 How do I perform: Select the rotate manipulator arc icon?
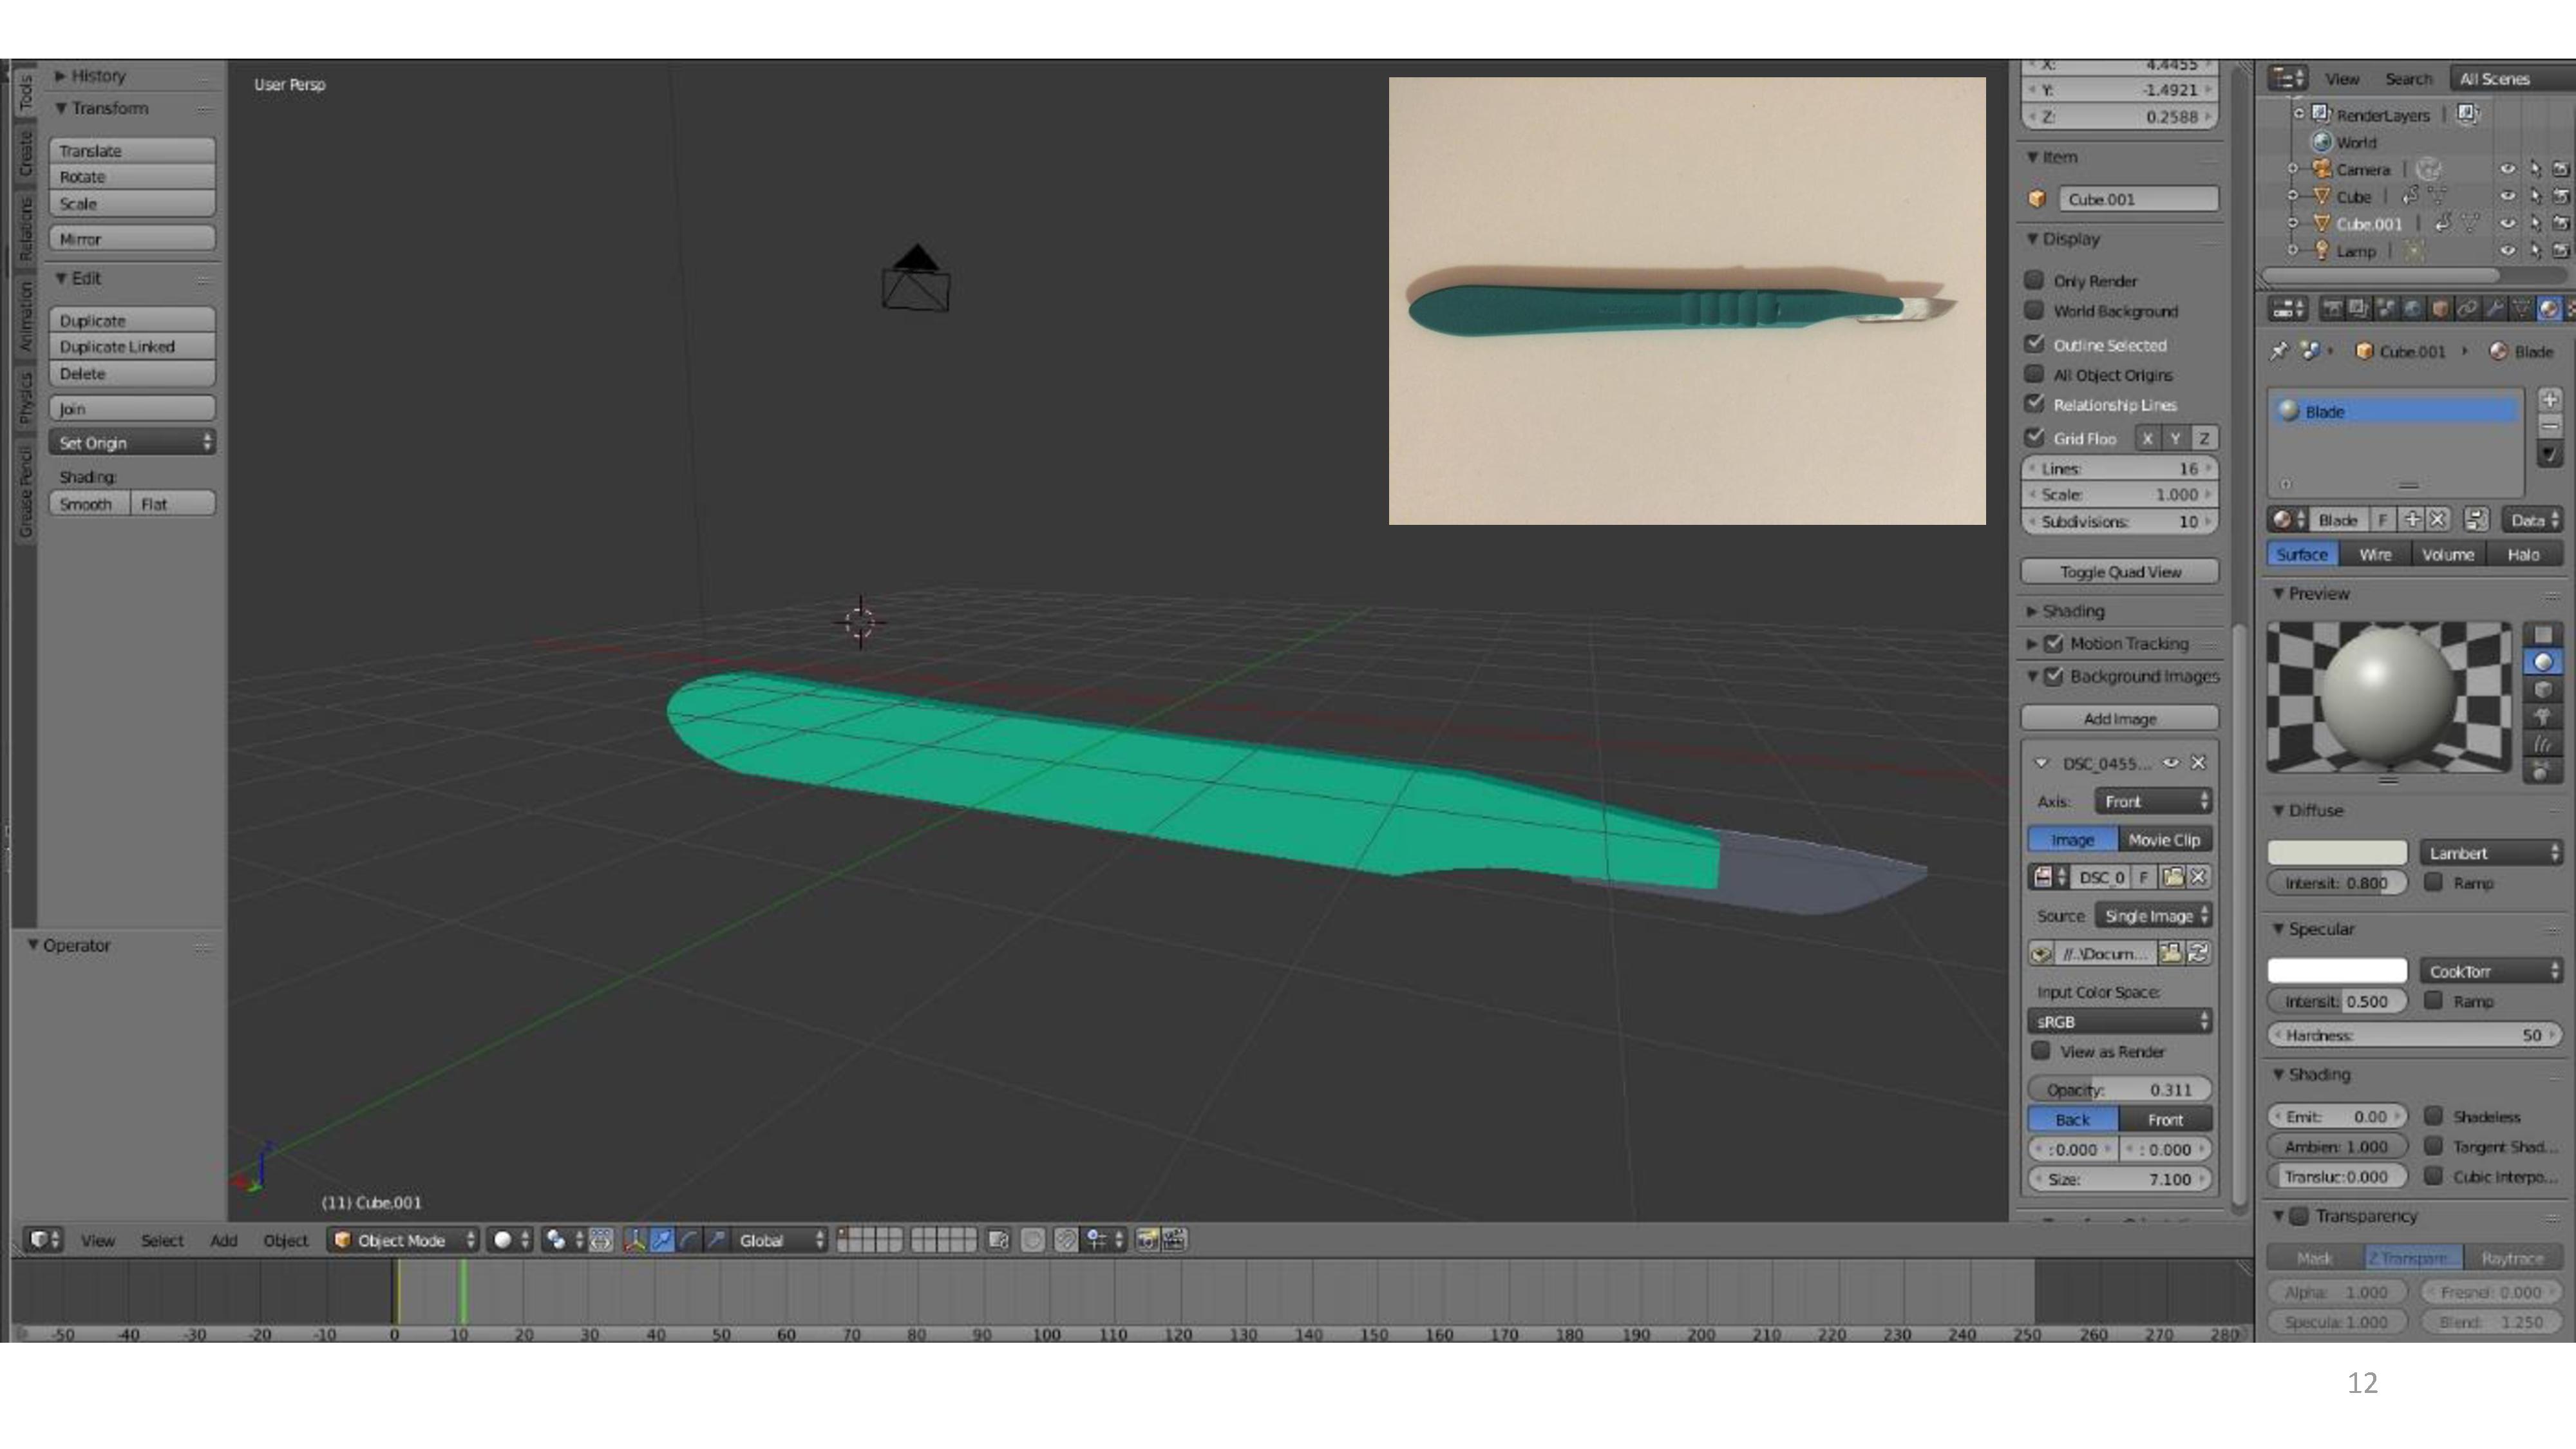click(689, 1240)
